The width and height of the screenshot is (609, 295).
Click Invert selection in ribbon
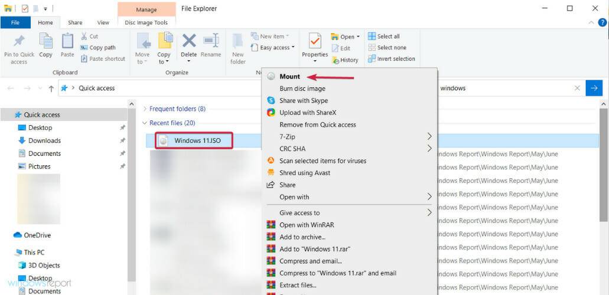point(392,58)
